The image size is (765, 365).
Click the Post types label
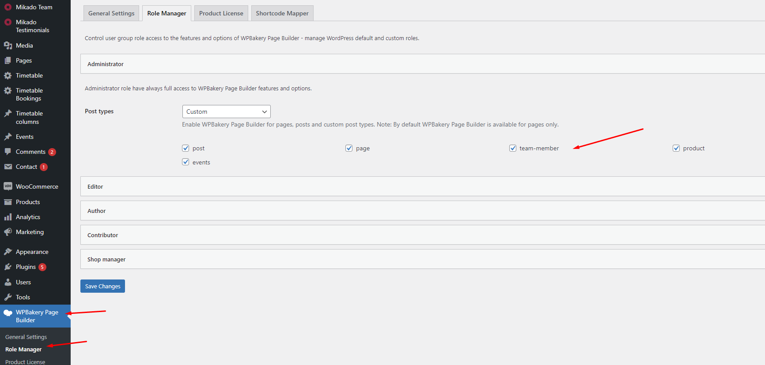[99, 111]
